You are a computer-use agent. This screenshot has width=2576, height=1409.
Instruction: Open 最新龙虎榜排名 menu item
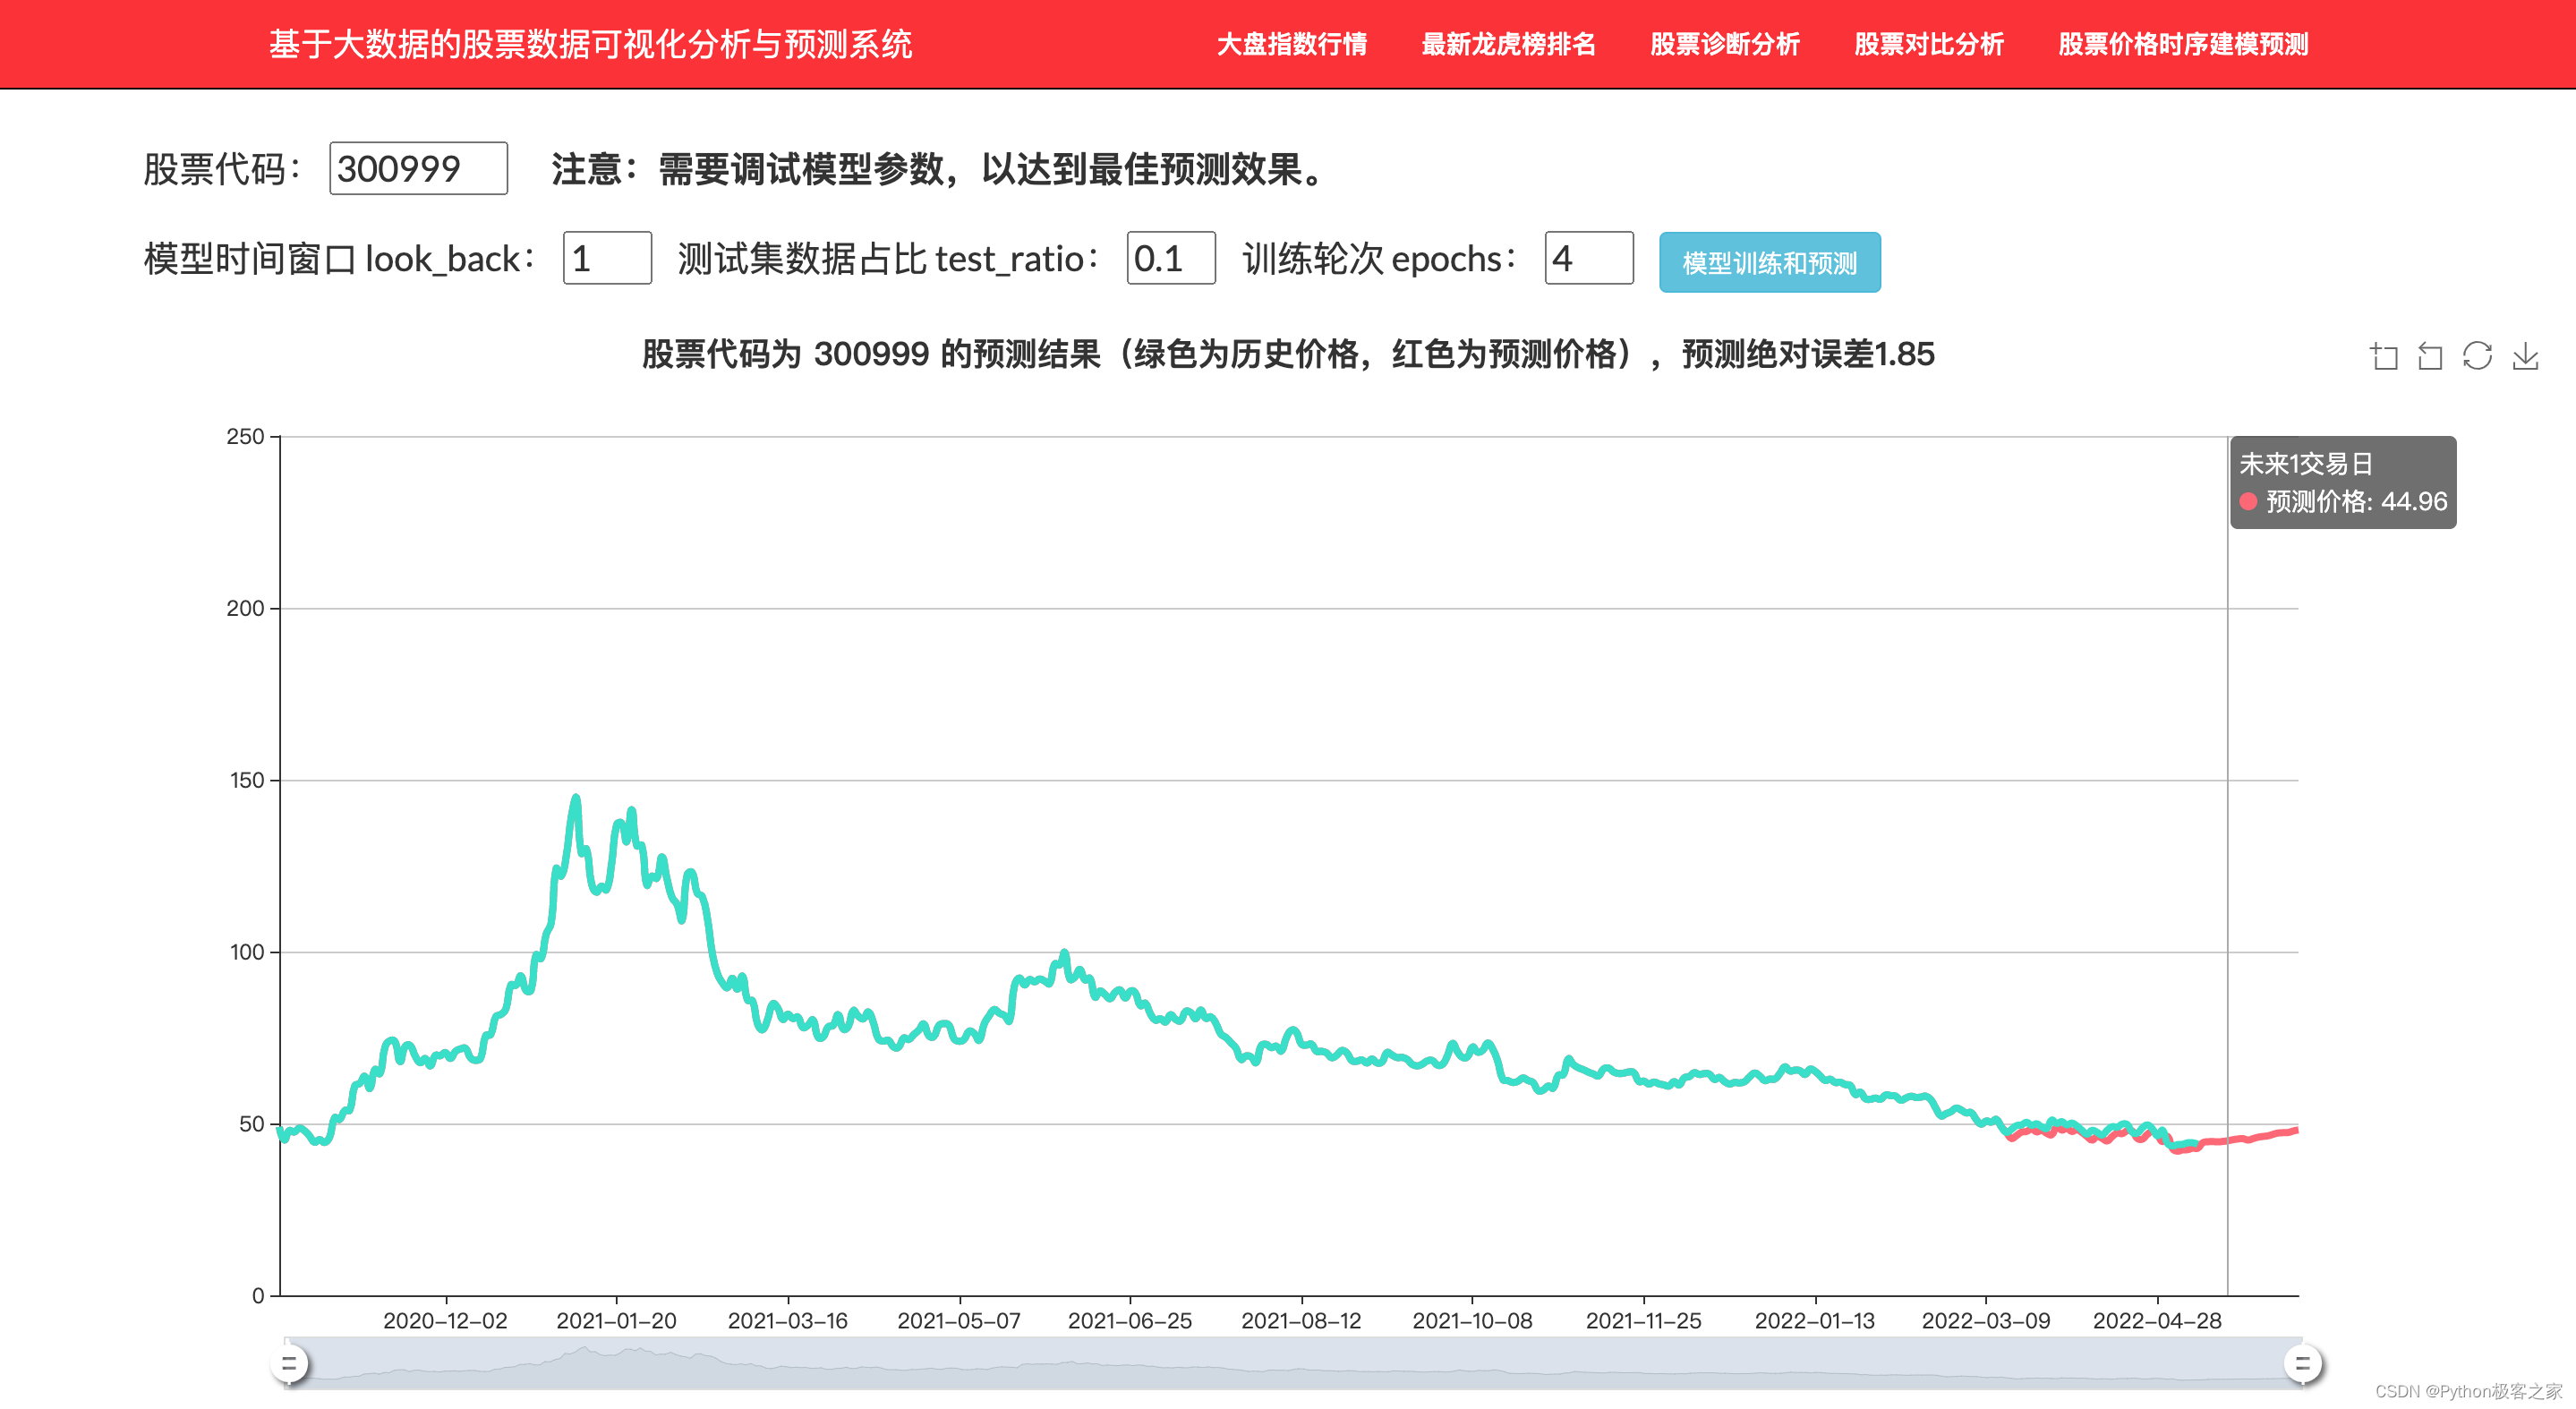(1508, 44)
